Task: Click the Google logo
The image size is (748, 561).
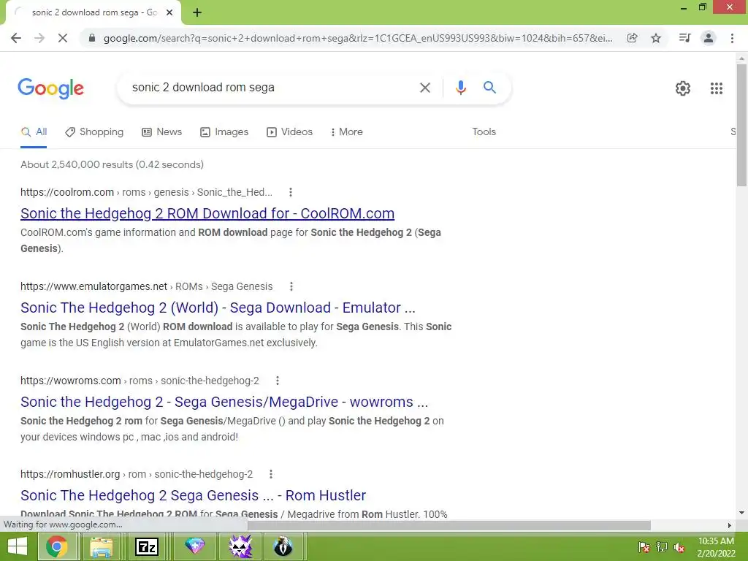Action: click(50, 88)
